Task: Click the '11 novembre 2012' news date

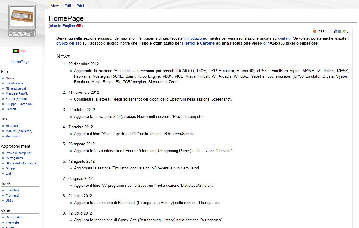Action: 84,92
